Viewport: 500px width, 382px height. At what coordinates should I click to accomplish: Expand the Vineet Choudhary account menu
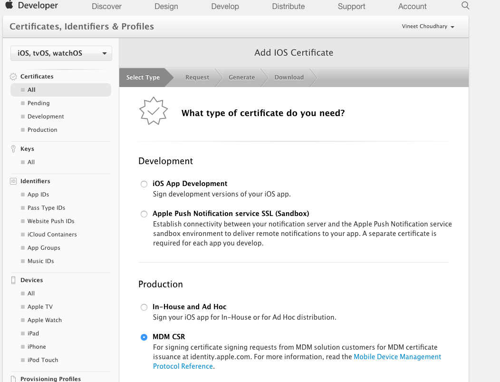pyautogui.click(x=428, y=27)
